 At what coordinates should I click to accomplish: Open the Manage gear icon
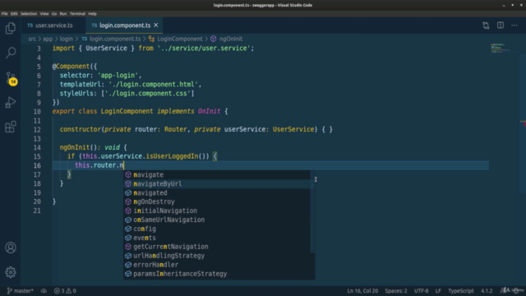pos(11,272)
